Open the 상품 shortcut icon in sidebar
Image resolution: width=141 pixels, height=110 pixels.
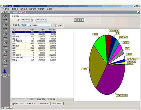[5, 26]
